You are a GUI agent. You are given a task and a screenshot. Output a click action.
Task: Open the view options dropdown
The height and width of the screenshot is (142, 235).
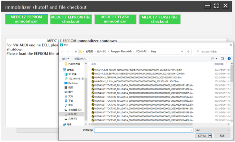point(216,58)
